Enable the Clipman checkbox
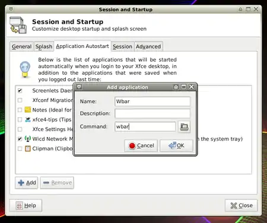 tap(20, 148)
